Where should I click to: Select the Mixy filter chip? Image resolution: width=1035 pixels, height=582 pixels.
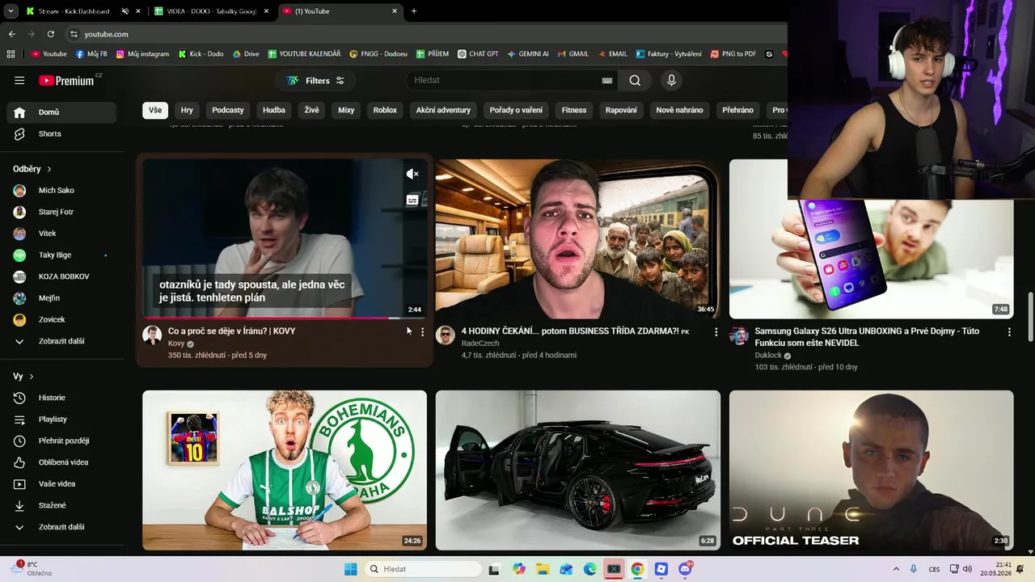pyautogui.click(x=346, y=110)
